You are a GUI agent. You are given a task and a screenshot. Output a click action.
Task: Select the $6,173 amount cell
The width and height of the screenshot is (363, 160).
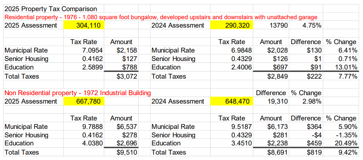click(278, 127)
